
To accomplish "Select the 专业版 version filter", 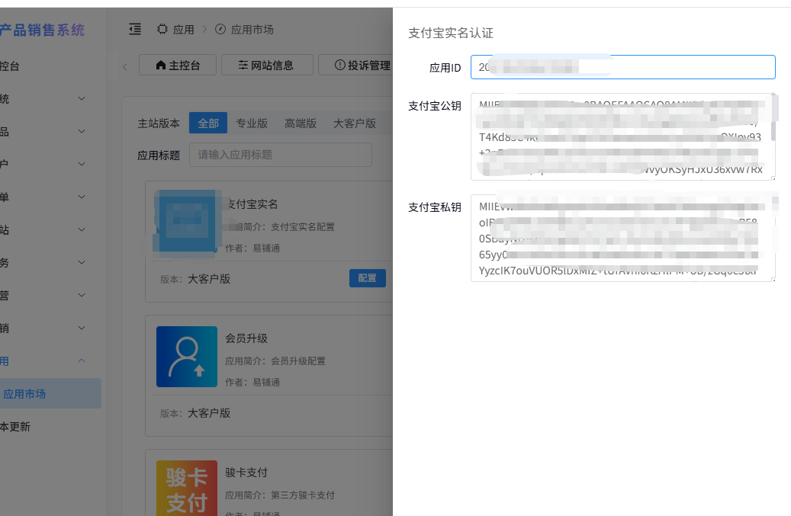I will (252, 123).
